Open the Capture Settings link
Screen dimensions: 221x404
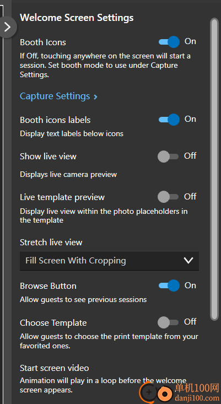pos(55,96)
